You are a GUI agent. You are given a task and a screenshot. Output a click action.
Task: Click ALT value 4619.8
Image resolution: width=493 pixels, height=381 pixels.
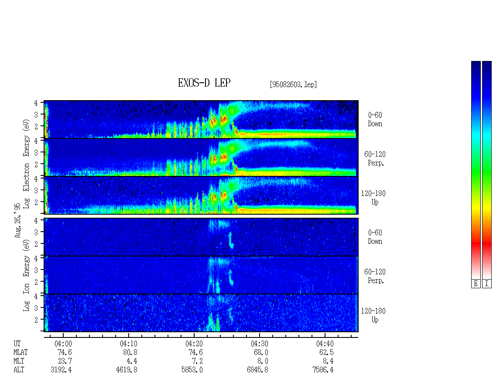127,370
